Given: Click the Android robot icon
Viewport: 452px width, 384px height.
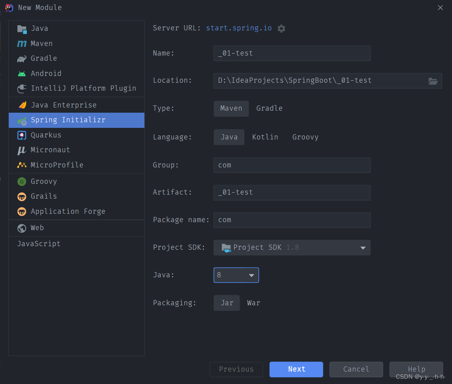Looking at the screenshot, I should tap(22, 74).
